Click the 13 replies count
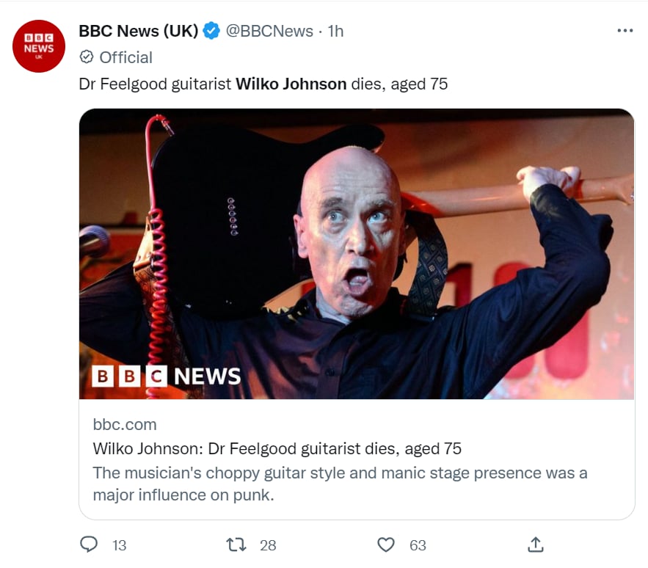648x568 pixels. tap(119, 545)
